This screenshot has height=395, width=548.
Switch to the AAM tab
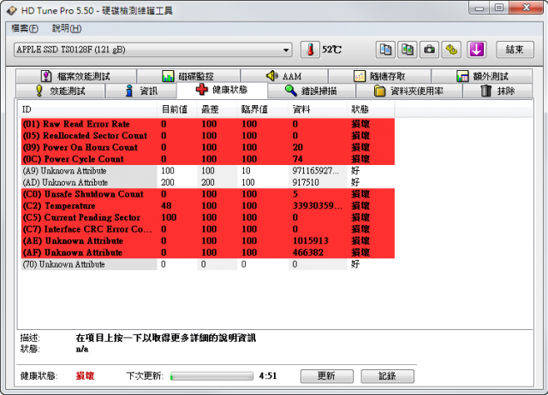tap(283, 76)
